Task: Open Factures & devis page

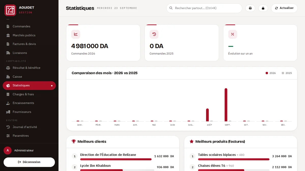Action: point(29,44)
